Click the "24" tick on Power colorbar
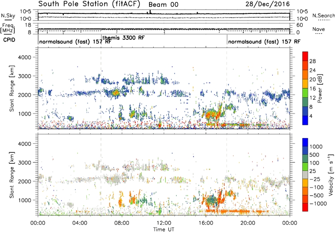Image resolution: width=335 pixels, height=232 pixels. click(x=312, y=70)
